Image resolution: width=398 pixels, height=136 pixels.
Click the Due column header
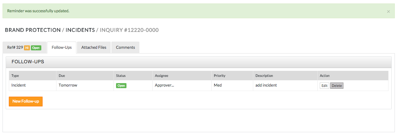pyautogui.click(x=62, y=76)
